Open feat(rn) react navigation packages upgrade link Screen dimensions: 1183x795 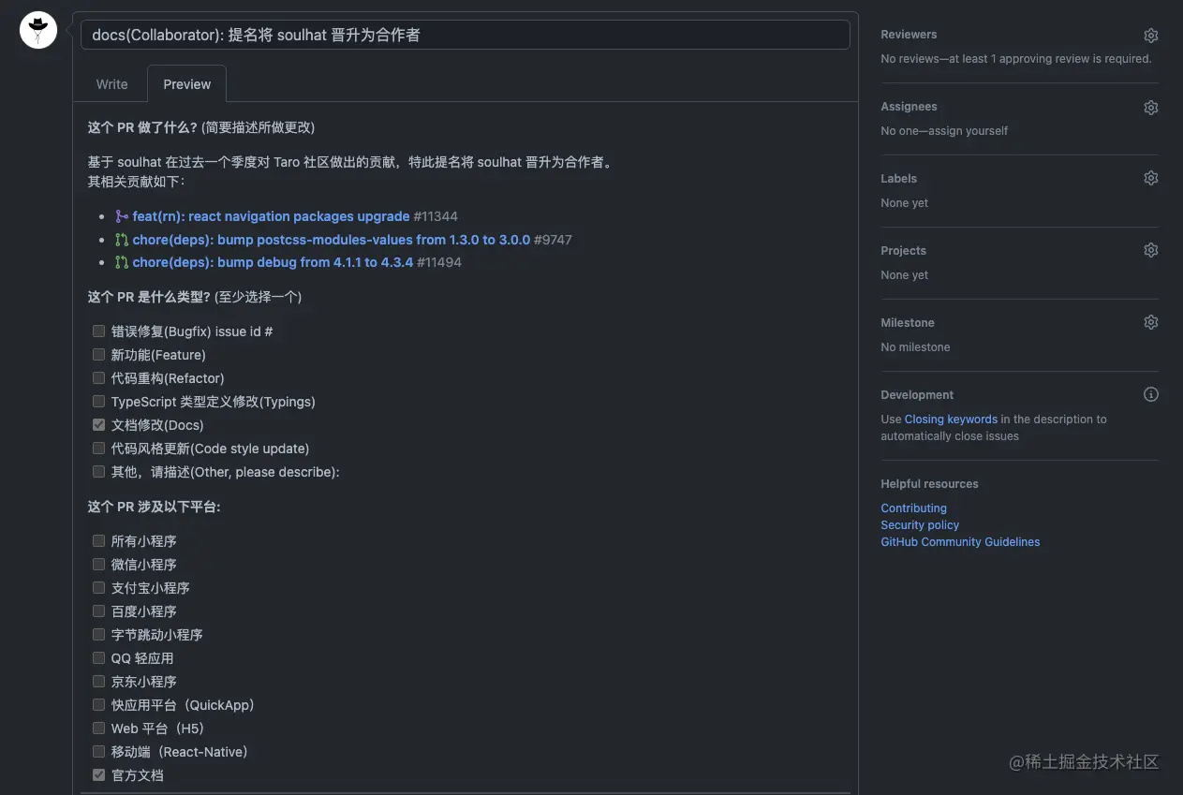click(271, 216)
